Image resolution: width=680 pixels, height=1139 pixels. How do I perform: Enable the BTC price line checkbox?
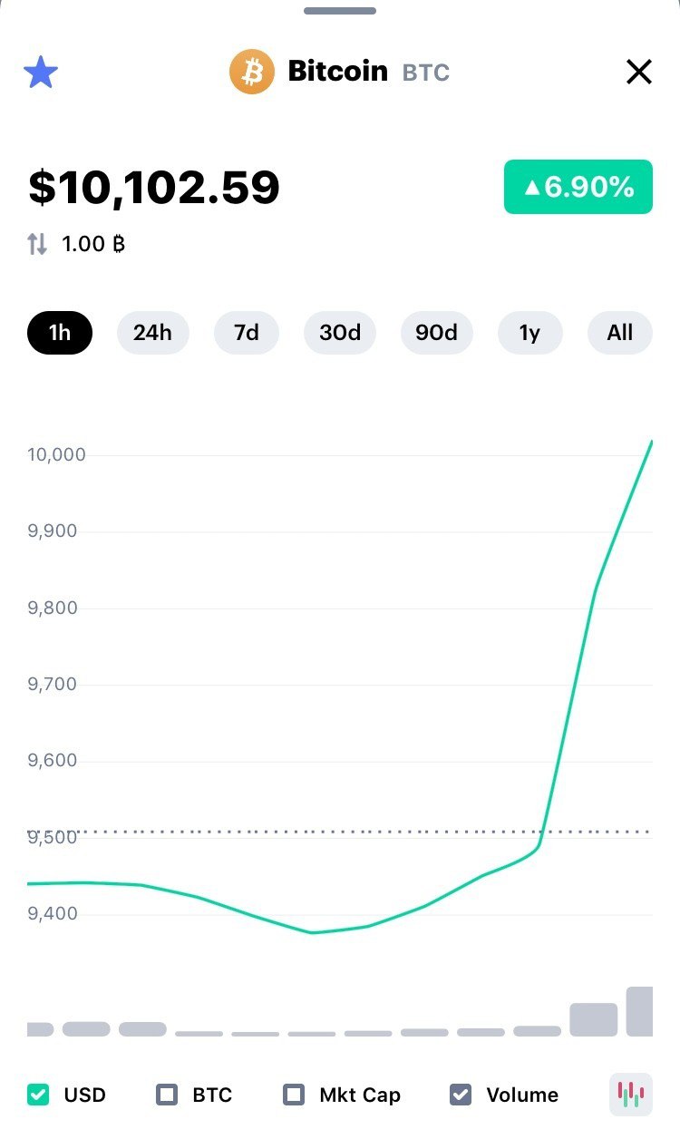tap(167, 1095)
